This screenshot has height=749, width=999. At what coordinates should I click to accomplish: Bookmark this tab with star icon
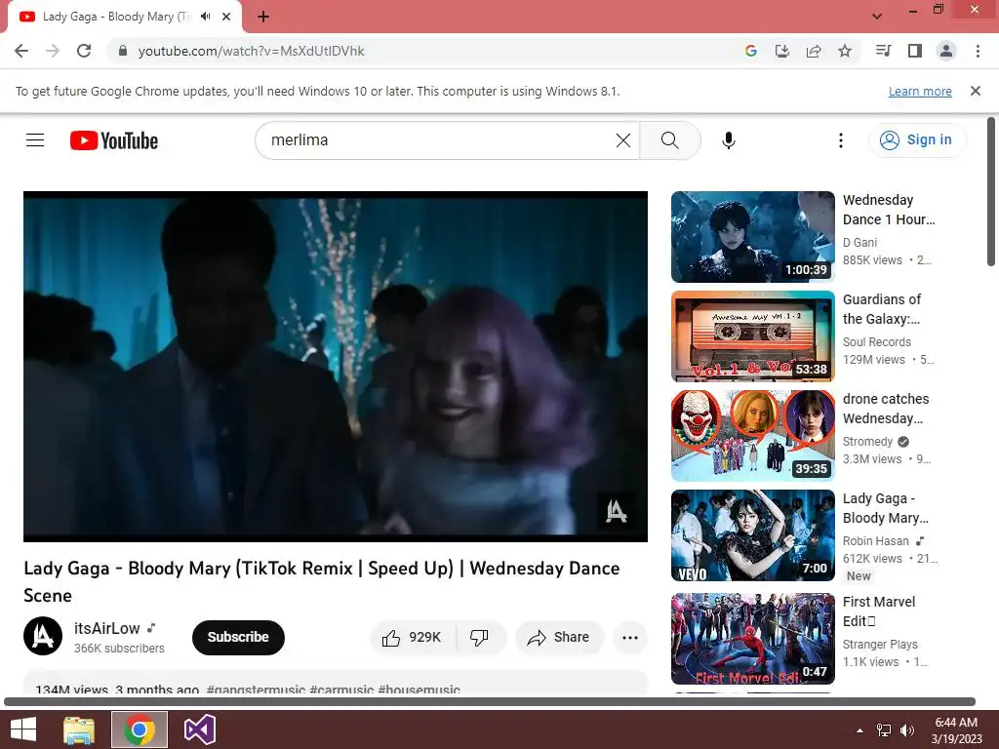[845, 51]
